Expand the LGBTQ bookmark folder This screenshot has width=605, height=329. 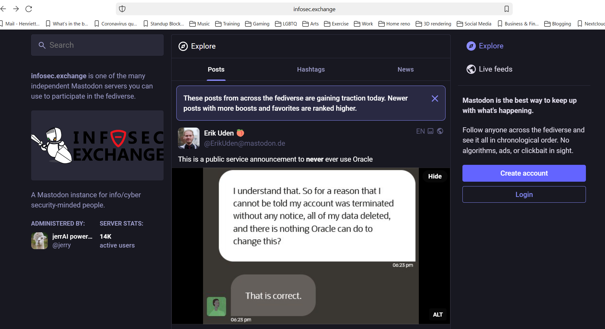click(x=286, y=24)
